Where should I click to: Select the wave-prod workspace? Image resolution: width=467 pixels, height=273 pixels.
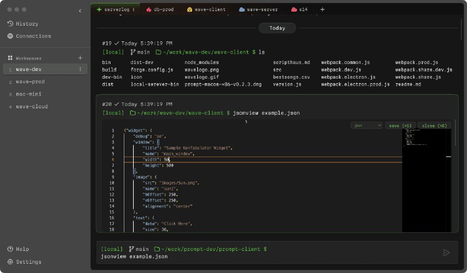point(30,82)
